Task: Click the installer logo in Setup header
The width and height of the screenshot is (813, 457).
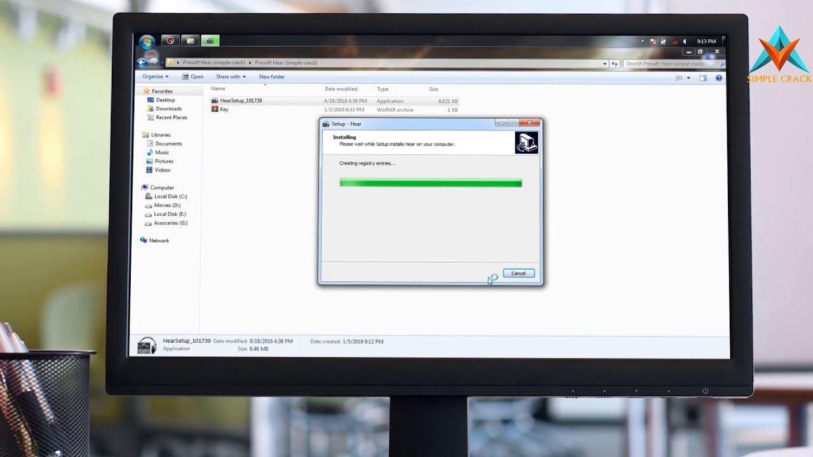Action: 526,142
